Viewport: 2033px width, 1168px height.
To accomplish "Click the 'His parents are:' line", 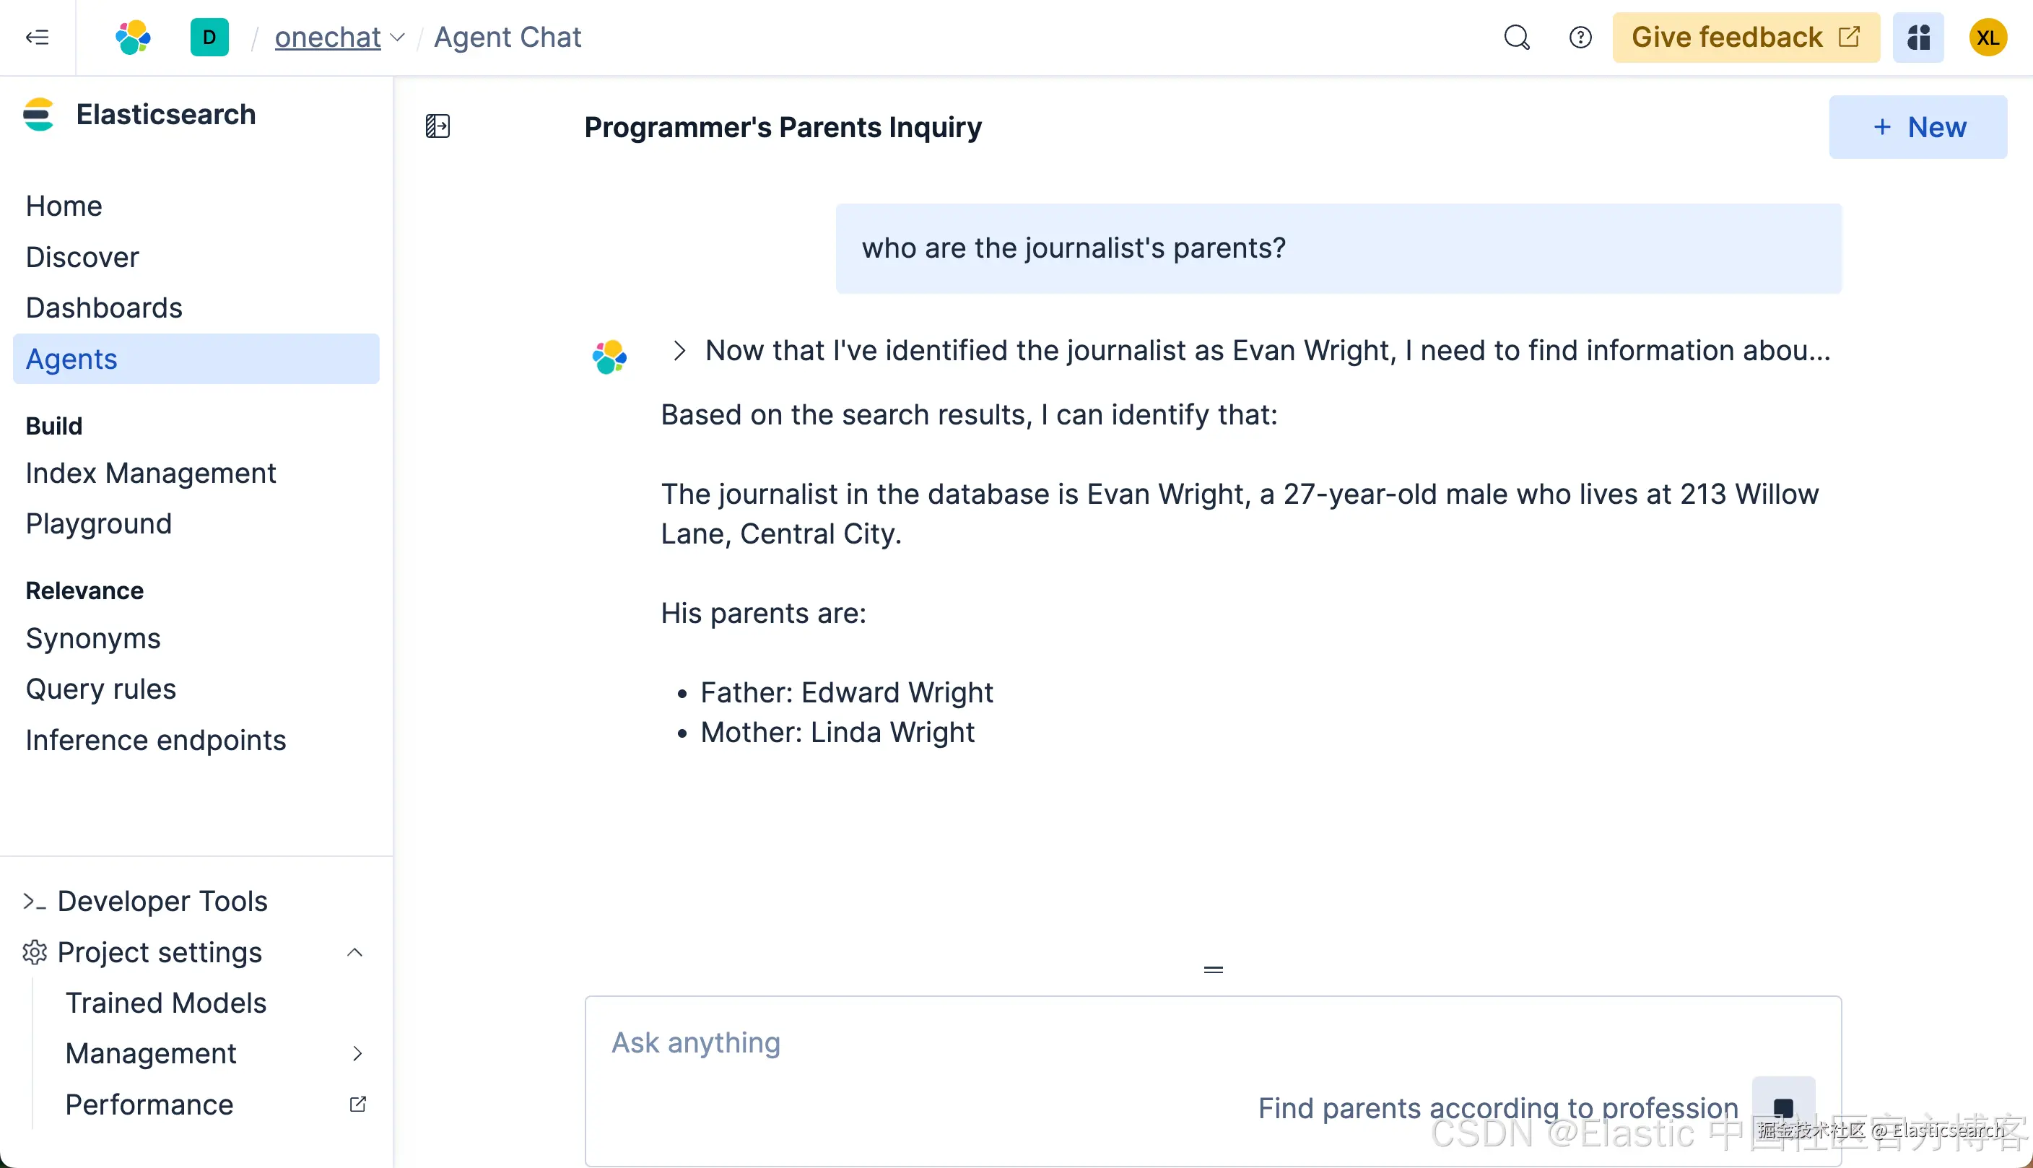I will (x=763, y=613).
